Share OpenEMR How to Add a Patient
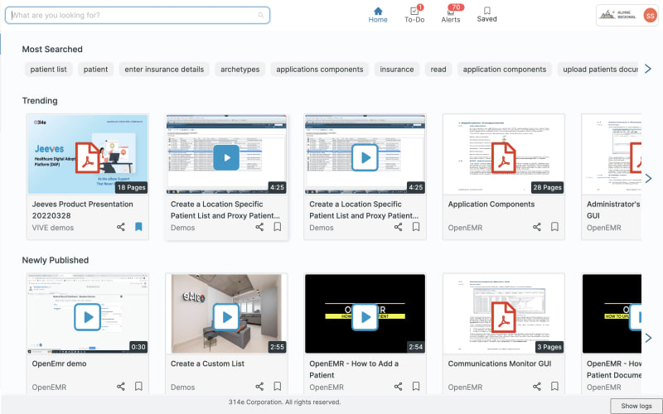The image size is (663, 414). 399,387
